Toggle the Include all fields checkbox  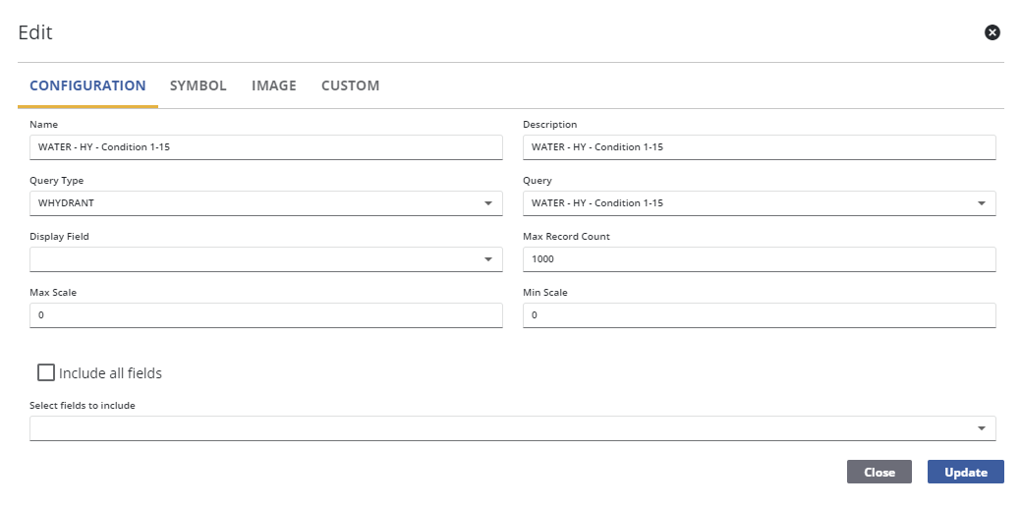tap(46, 372)
